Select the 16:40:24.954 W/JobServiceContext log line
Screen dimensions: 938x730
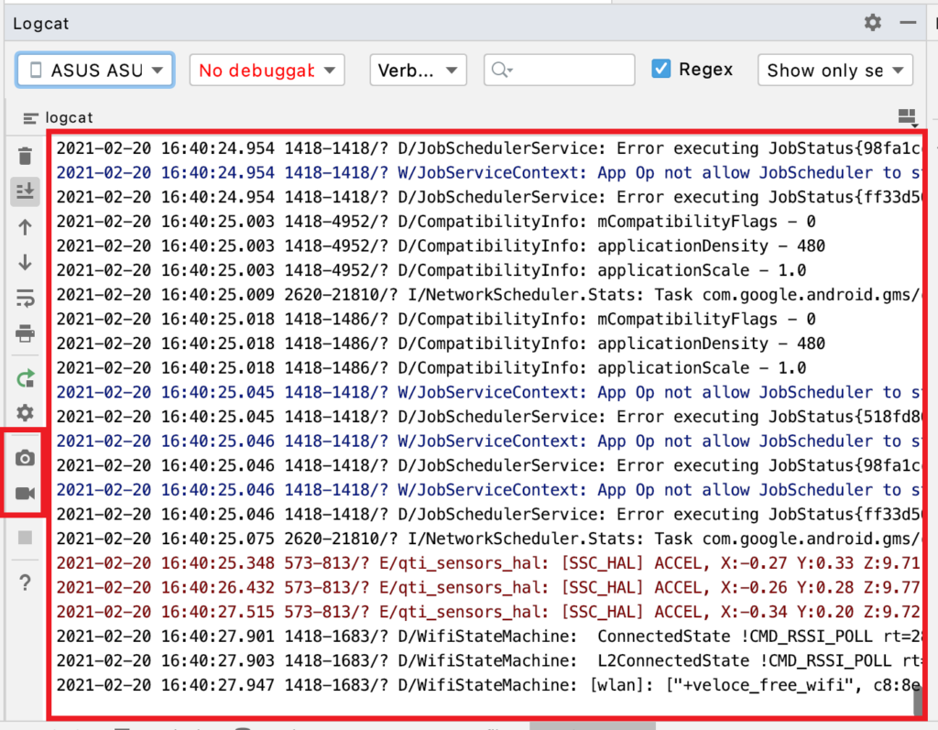tap(488, 172)
